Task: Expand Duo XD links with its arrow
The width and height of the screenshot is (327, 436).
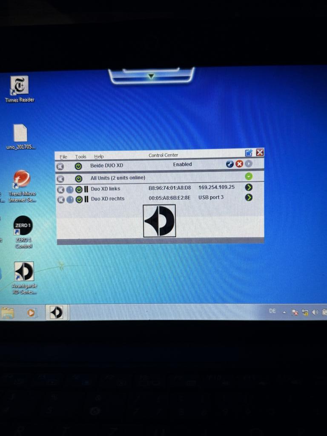Action: point(249,187)
